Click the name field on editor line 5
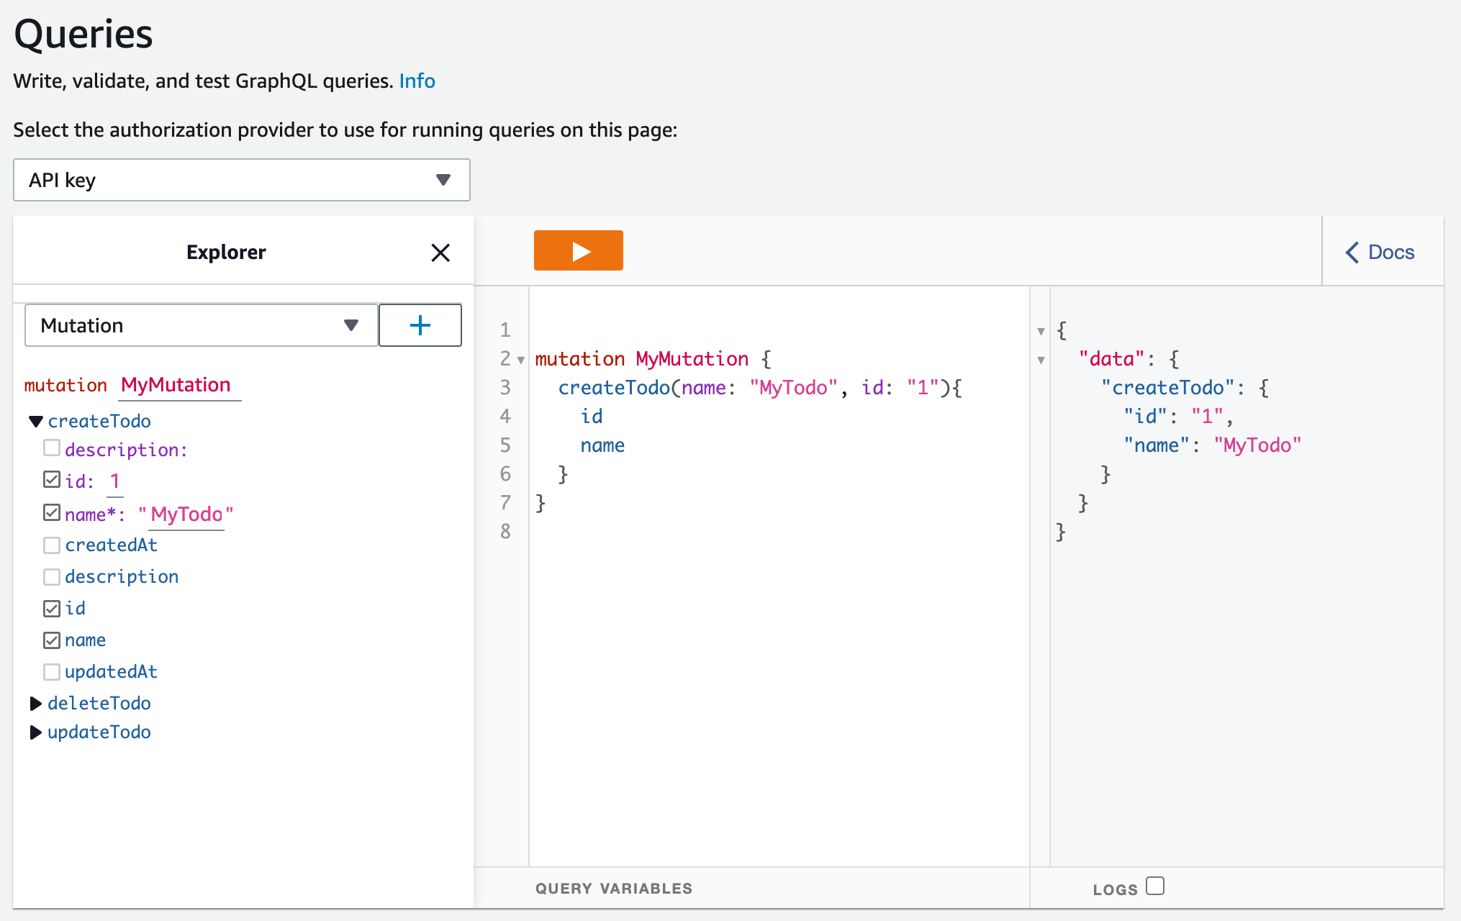Viewport: 1461px width, 921px height. pyautogui.click(x=602, y=445)
